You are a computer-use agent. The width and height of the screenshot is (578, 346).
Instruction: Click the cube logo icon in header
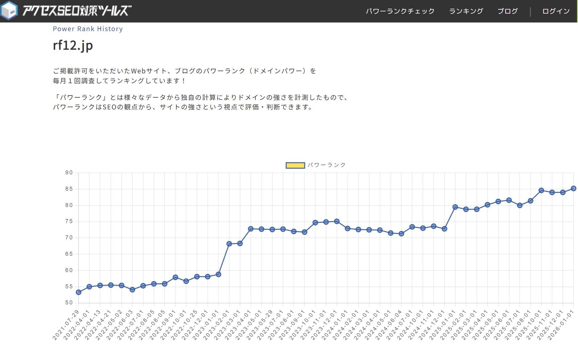coord(9,11)
